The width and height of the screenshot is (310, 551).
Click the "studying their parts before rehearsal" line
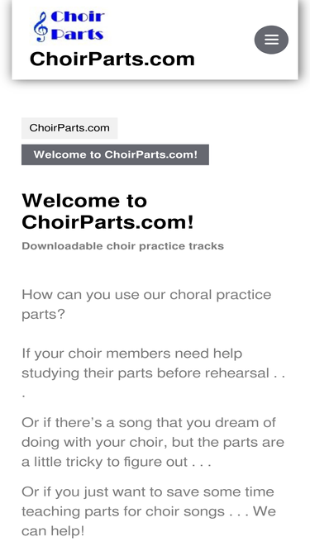point(145,373)
